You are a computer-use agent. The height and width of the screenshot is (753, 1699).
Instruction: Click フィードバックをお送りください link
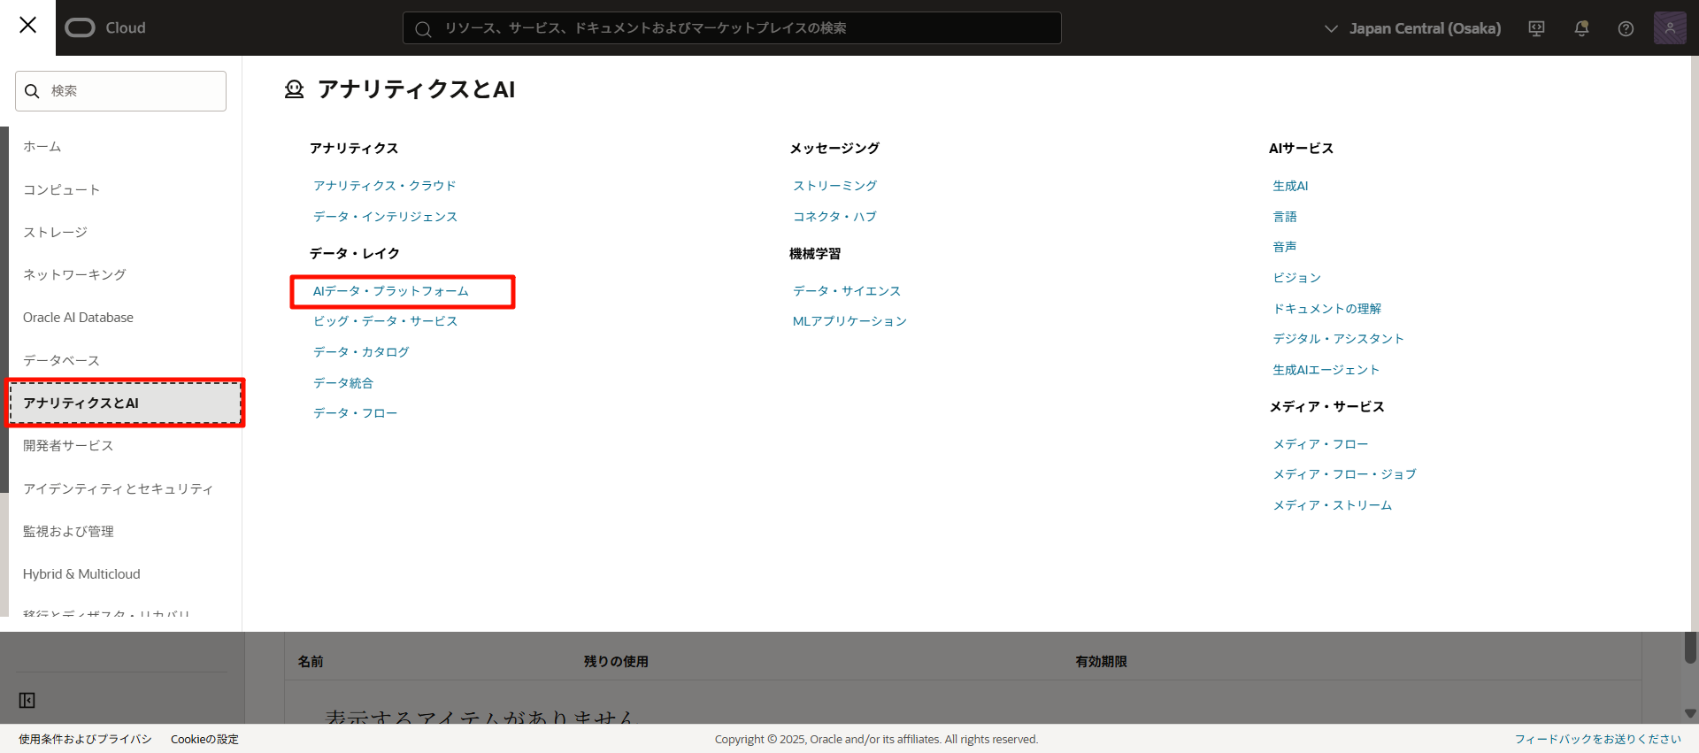[1597, 740]
